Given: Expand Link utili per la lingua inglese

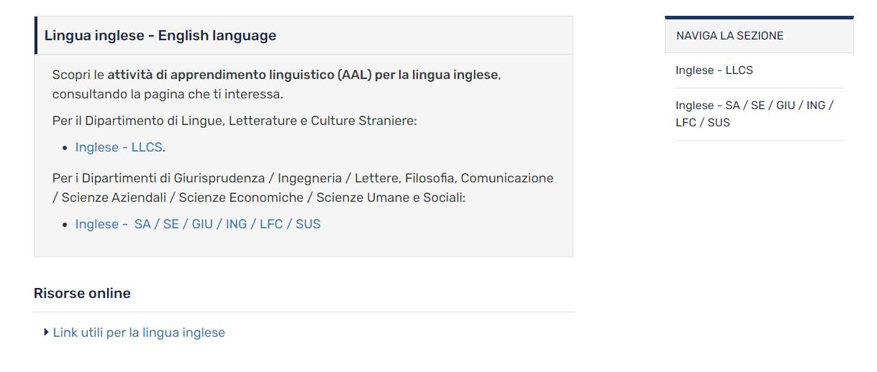Looking at the screenshot, I should (x=139, y=333).
